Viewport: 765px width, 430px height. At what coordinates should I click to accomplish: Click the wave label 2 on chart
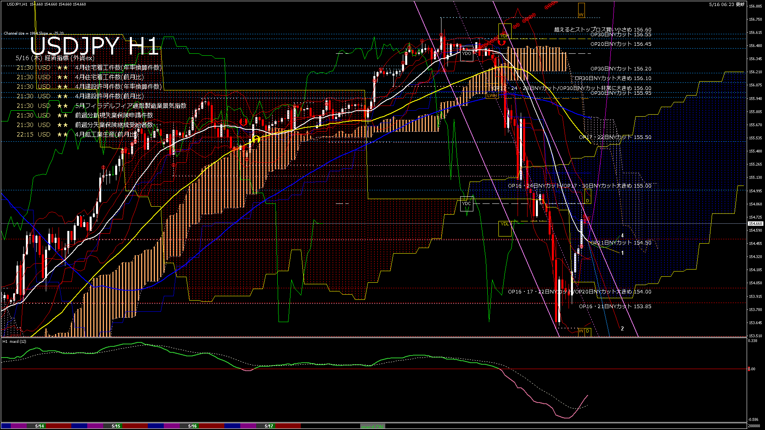coord(622,328)
